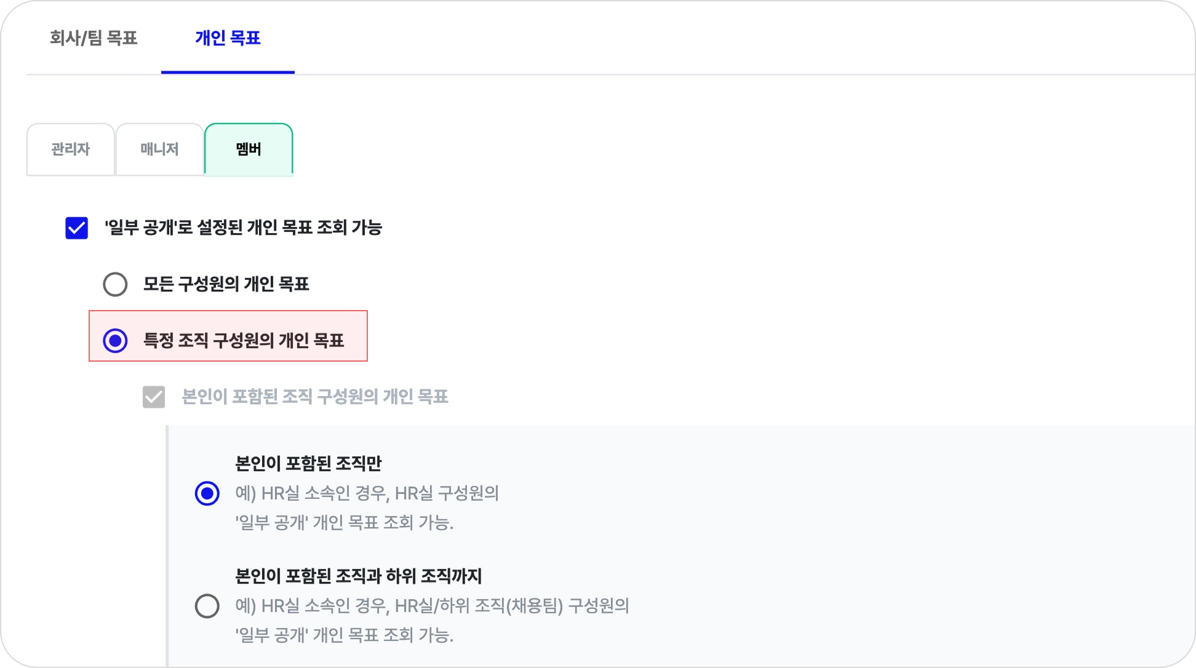The image size is (1196, 668).
Task: Click the 본인이 포함된 조직과 하위 조직까지 heading
Action: [x=358, y=576]
